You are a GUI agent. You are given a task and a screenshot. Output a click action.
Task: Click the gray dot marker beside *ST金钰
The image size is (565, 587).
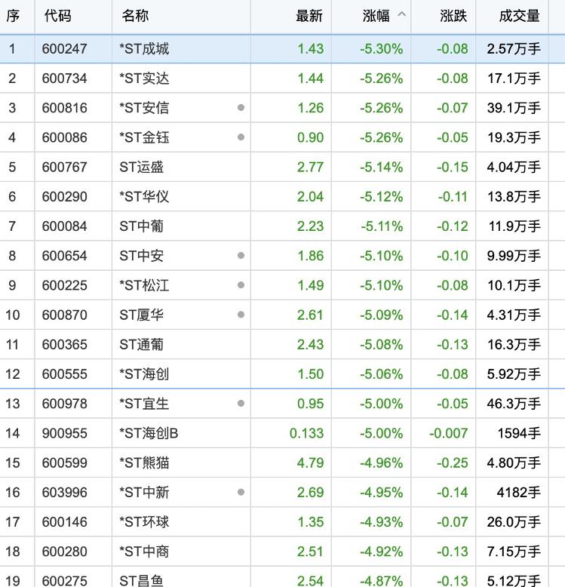[241, 137]
